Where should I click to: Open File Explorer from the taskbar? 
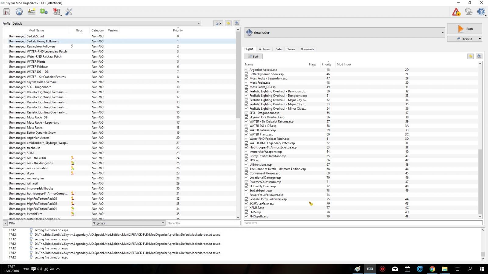[445, 269]
